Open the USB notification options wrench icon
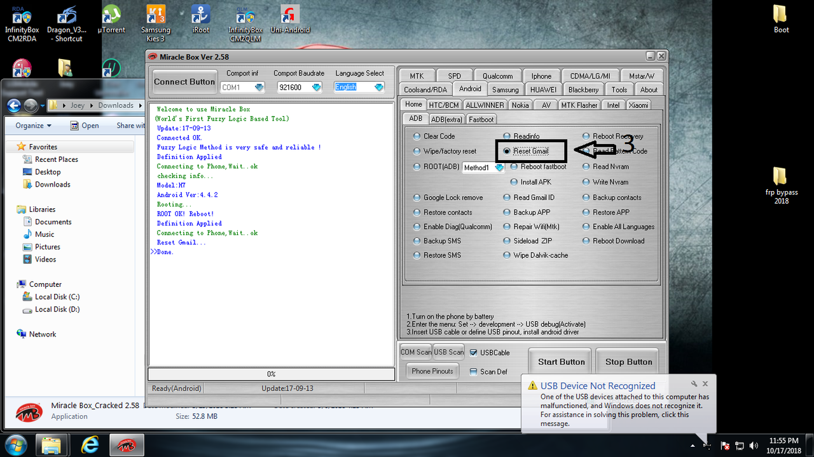 coord(694,384)
